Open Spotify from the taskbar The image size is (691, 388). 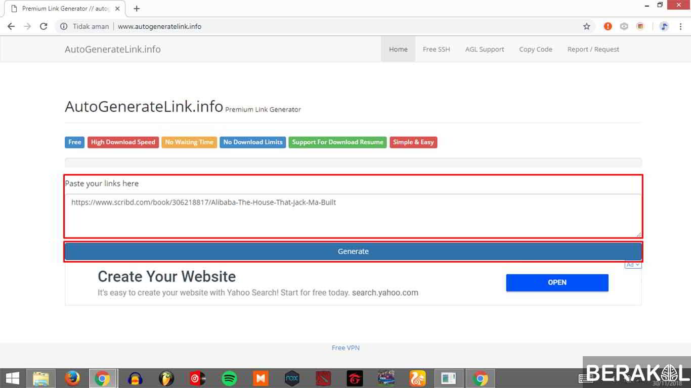pos(229,378)
